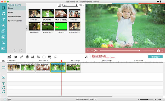165x101 pixels.
Task: Select the Примеры цветов folder
Action: (x=15, y=21)
